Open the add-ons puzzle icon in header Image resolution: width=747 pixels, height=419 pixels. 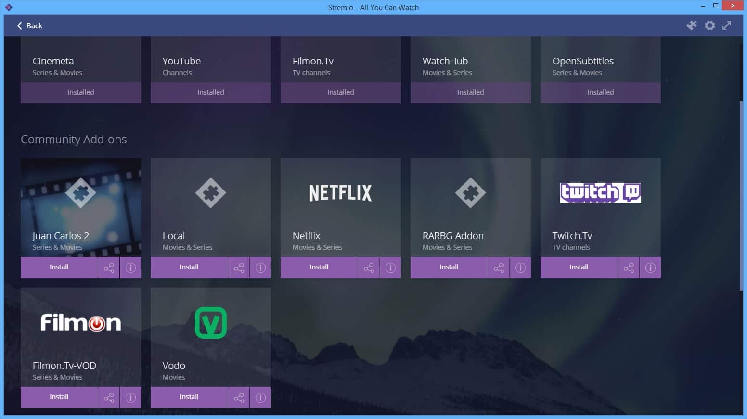[x=692, y=25]
